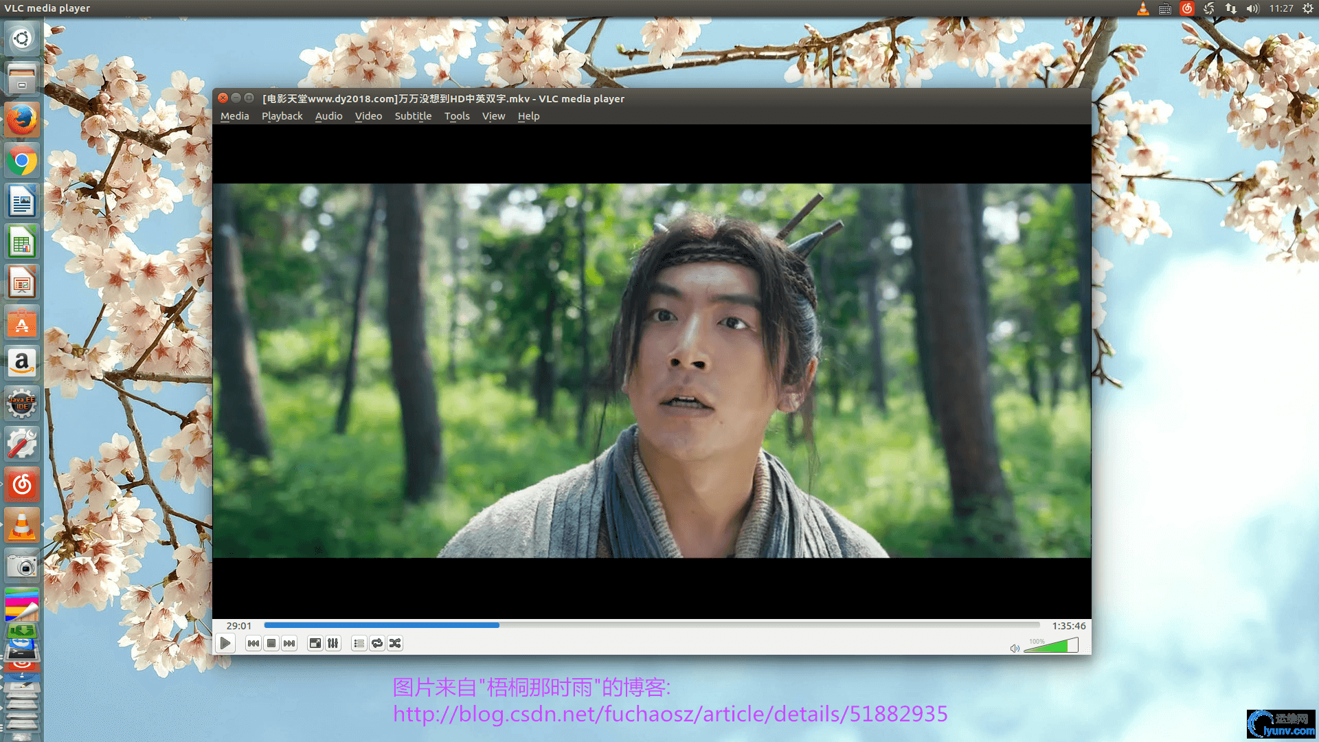The image size is (1319, 742).
Task: Seek on the playback progress bar
Action: tap(652, 625)
